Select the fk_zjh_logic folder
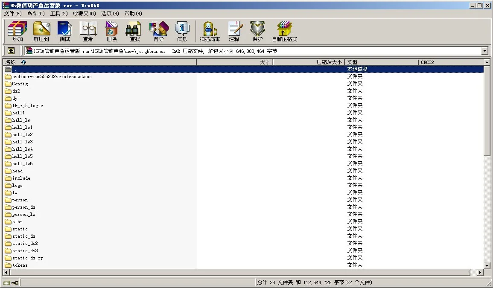The image size is (493, 288). click(27, 106)
